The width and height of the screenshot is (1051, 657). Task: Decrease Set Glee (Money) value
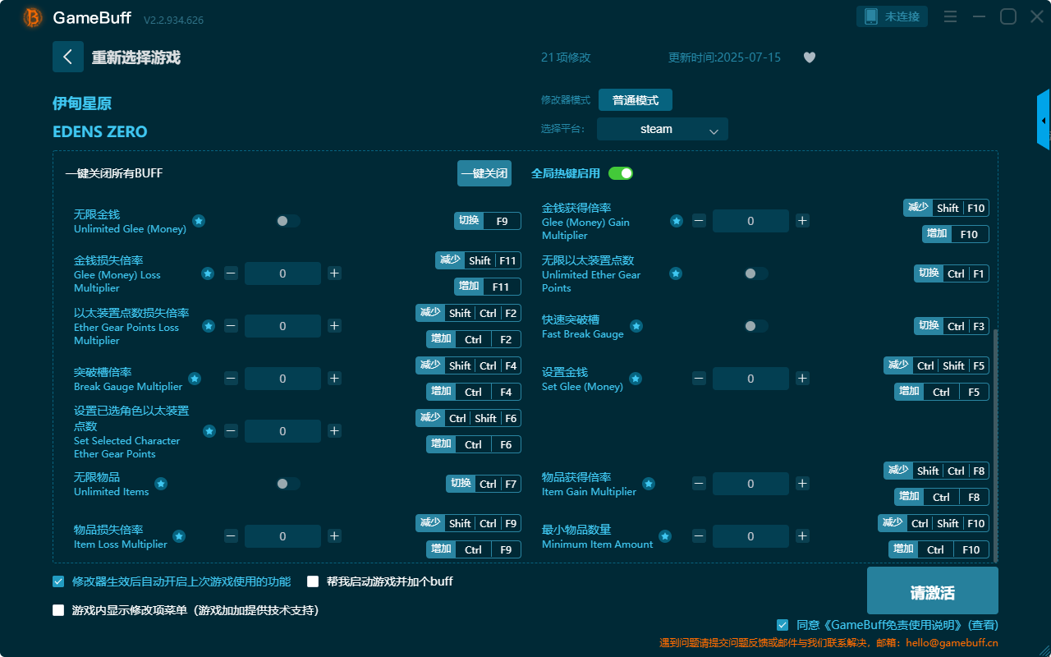(699, 379)
